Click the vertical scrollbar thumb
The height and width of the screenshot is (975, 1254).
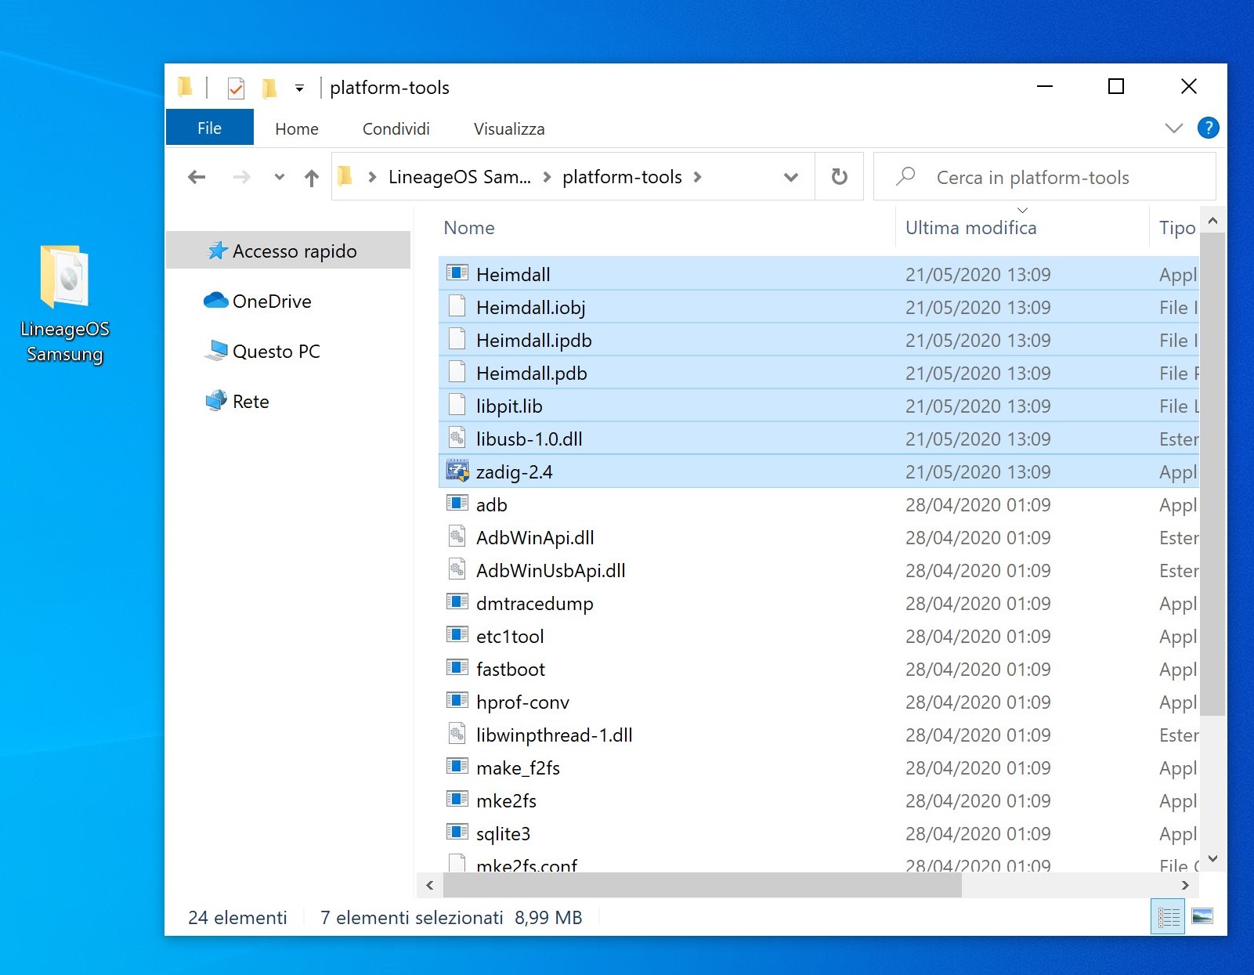point(1212,475)
